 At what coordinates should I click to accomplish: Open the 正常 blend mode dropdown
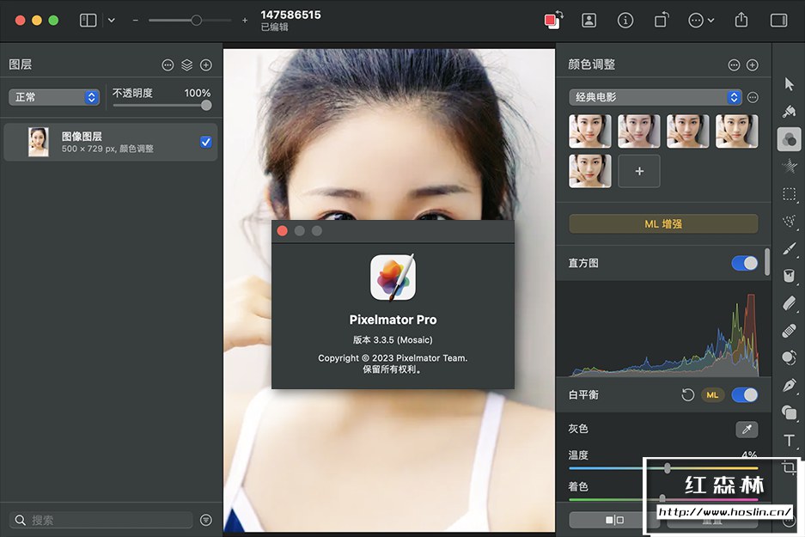pos(55,97)
